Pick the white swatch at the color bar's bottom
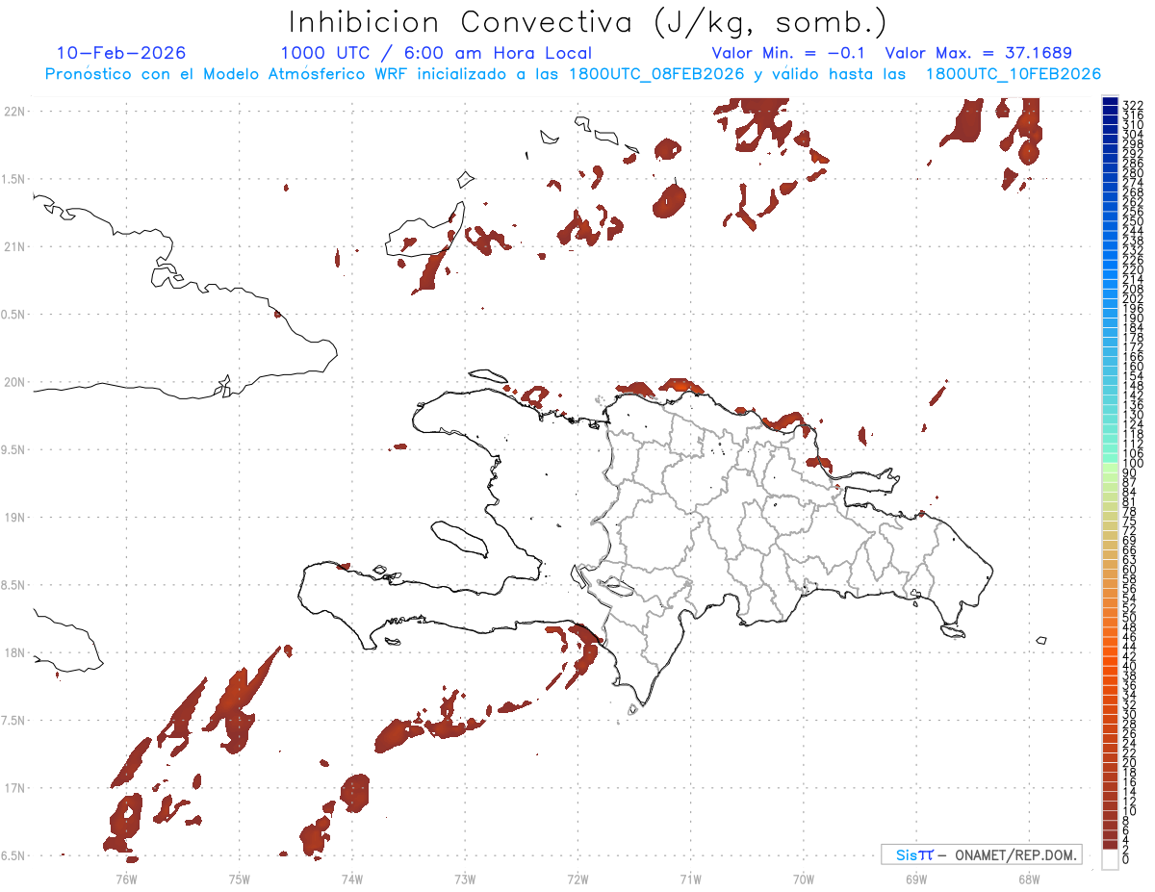1155x892 pixels. [x=1110, y=860]
